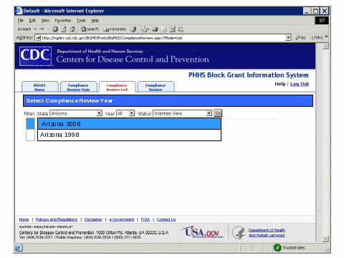This screenshot has height=258, width=344.
Task: Open the Year filter dropdown
Action: pos(125,113)
